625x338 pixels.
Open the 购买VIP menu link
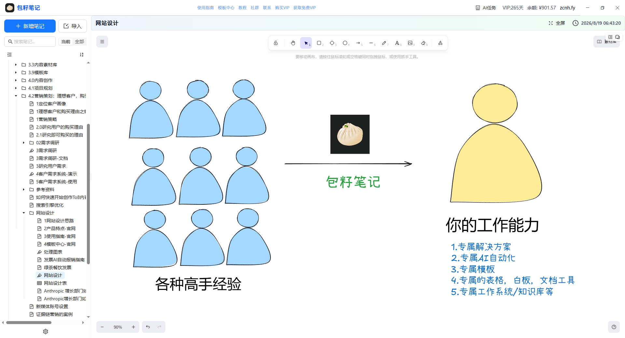[x=282, y=8]
